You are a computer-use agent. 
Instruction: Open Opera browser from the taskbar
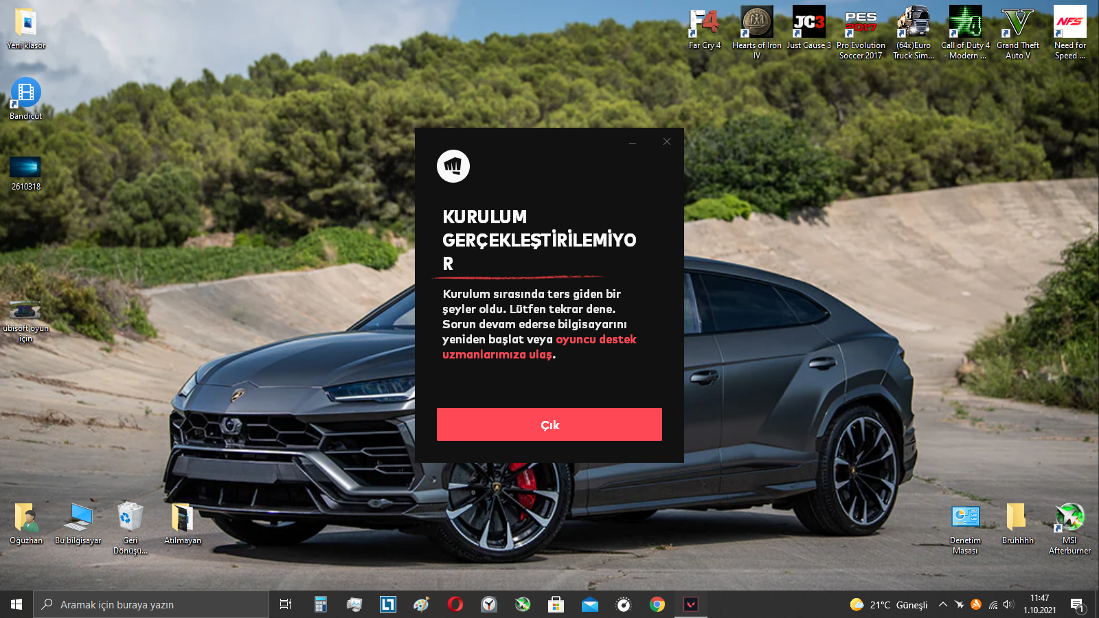click(455, 604)
